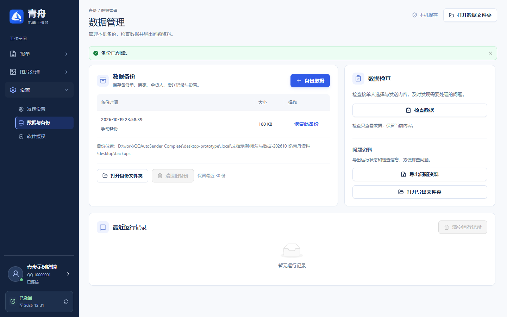Click the 青舟 breadcrumb link

click(x=93, y=11)
